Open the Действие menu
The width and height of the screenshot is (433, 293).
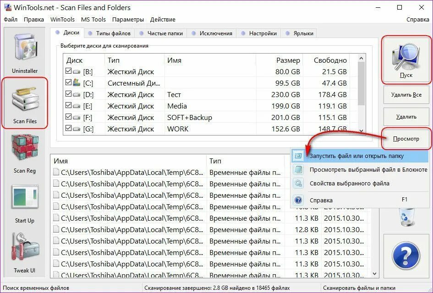click(163, 19)
